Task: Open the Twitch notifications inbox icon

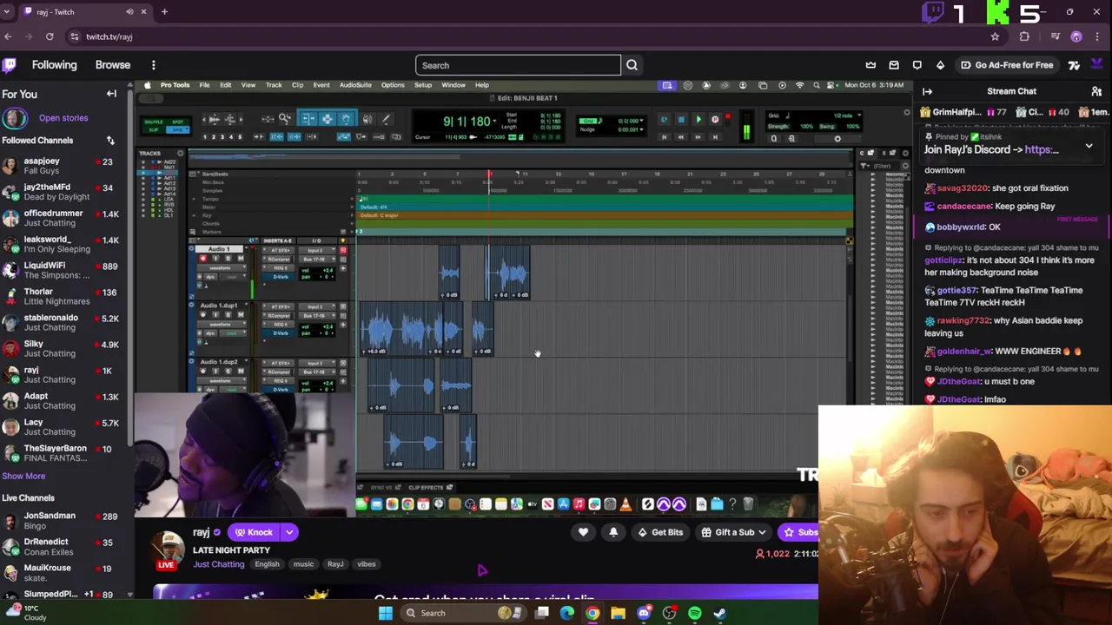Action: 894,65
